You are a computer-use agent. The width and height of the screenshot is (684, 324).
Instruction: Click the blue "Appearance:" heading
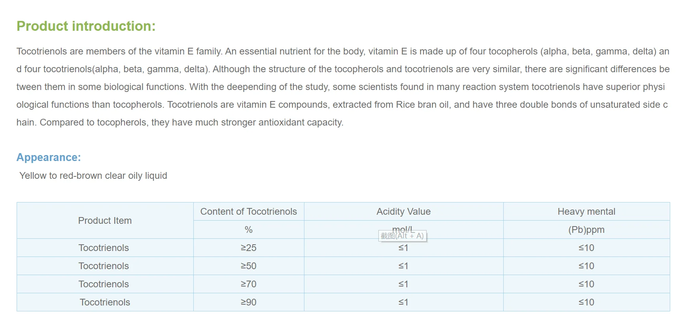pos(49,157)
